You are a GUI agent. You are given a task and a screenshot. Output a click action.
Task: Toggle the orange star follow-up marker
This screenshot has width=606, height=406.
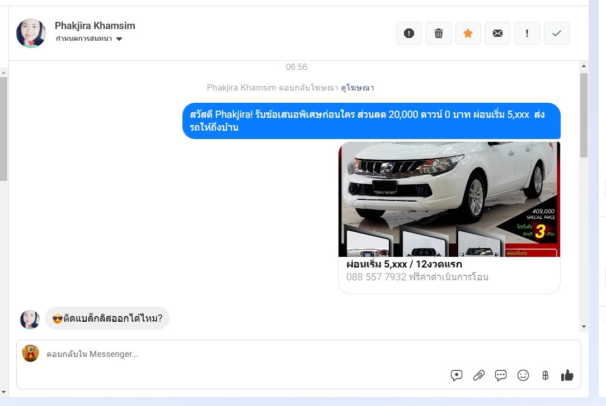(x=468, y=34)
